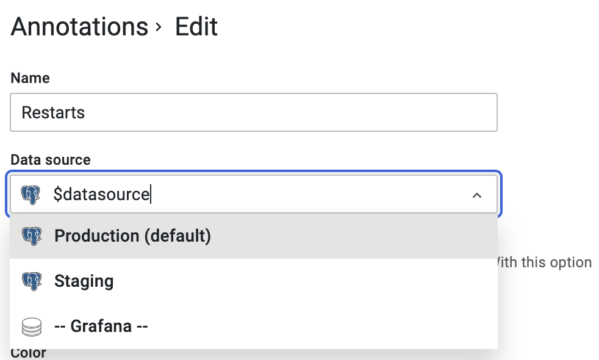Click the Data source field label

click(51, 160)
